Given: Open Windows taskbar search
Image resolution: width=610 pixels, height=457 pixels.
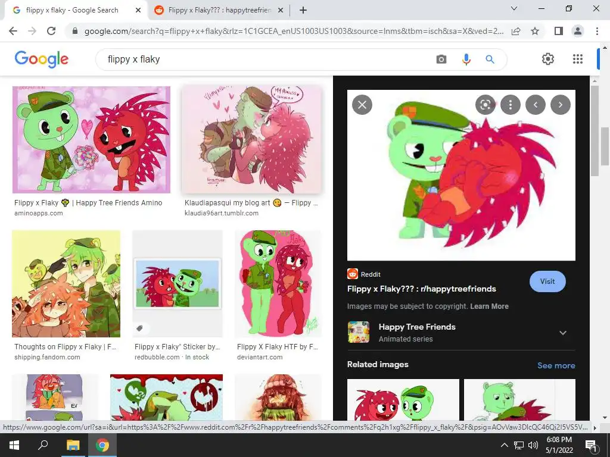Looking at the screenshot, I should 43,445.
